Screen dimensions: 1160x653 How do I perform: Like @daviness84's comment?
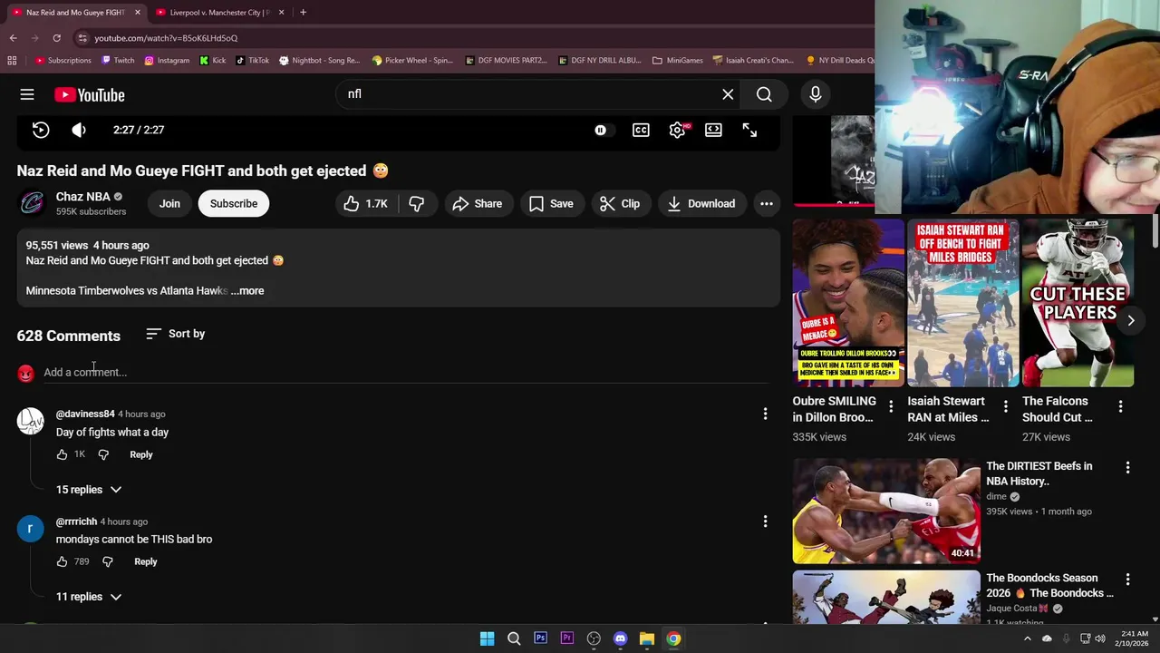pyautogui.click(x=62, y=454)
